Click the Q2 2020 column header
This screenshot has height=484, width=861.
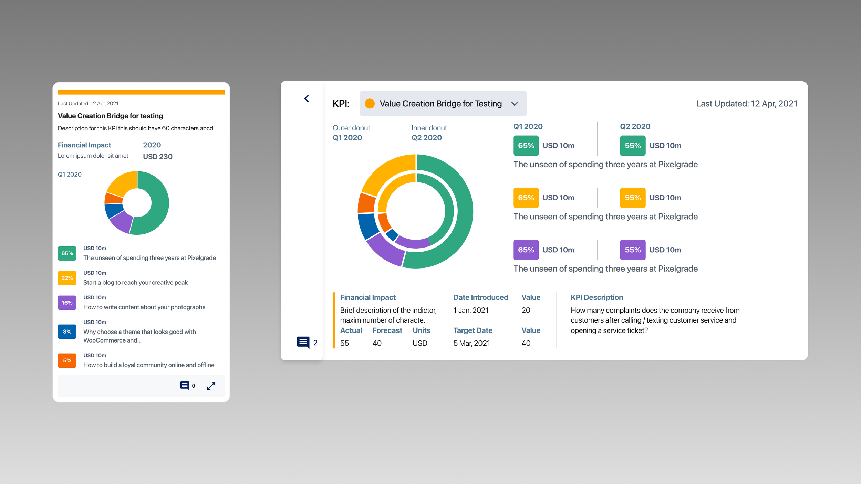point(635,126)
